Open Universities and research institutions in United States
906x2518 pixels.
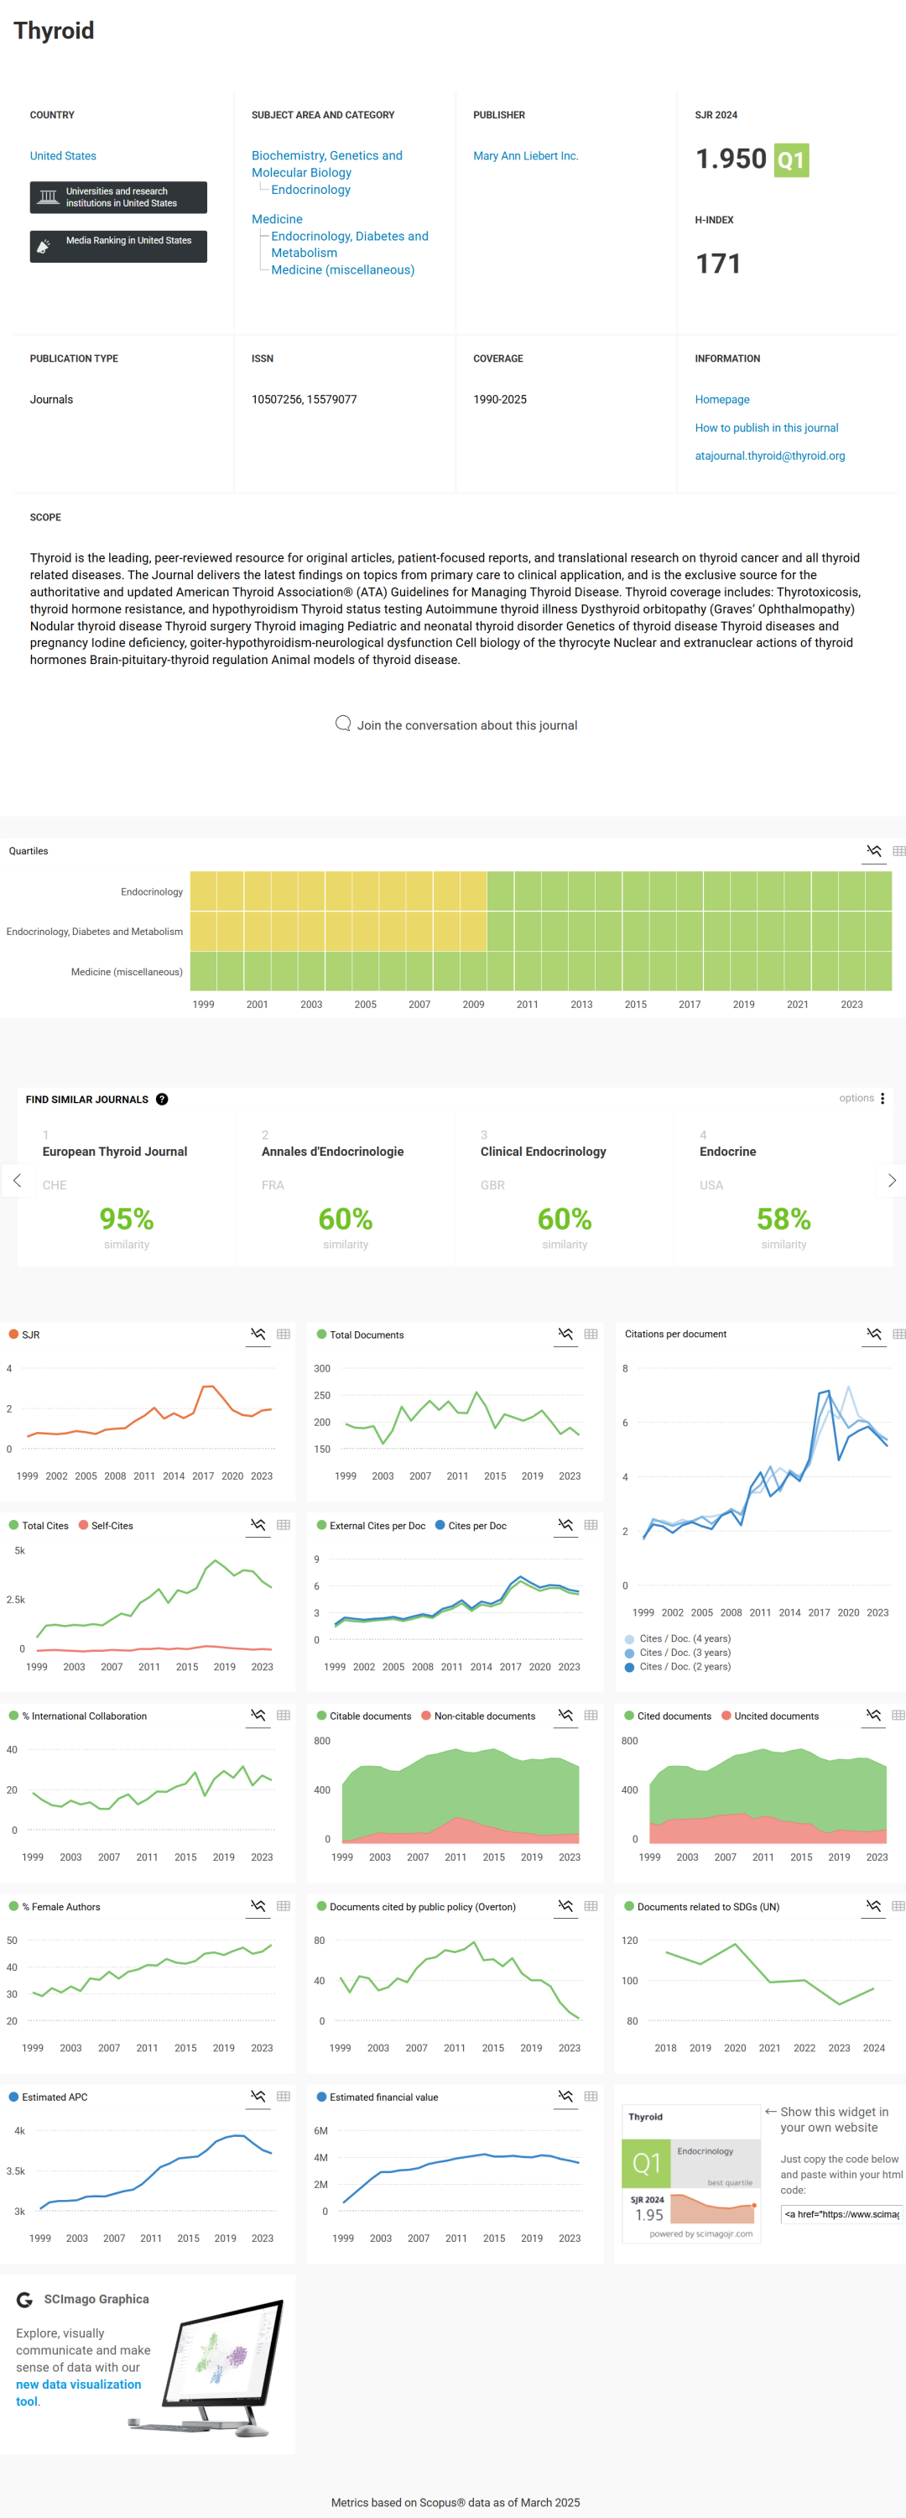(118, 197)
